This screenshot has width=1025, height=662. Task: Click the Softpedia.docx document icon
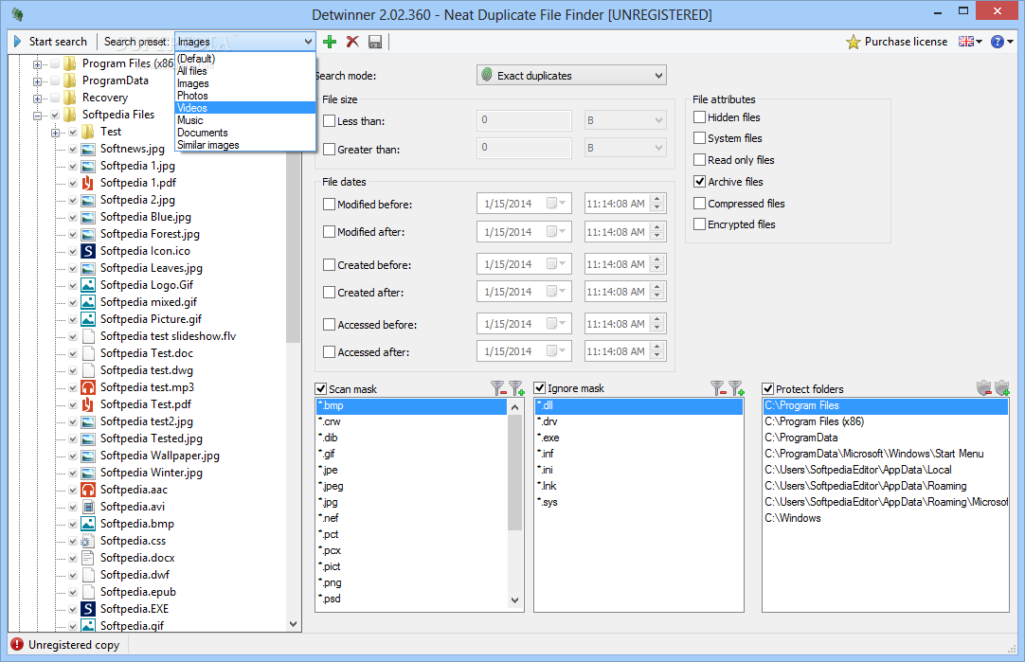click(88, 558)
